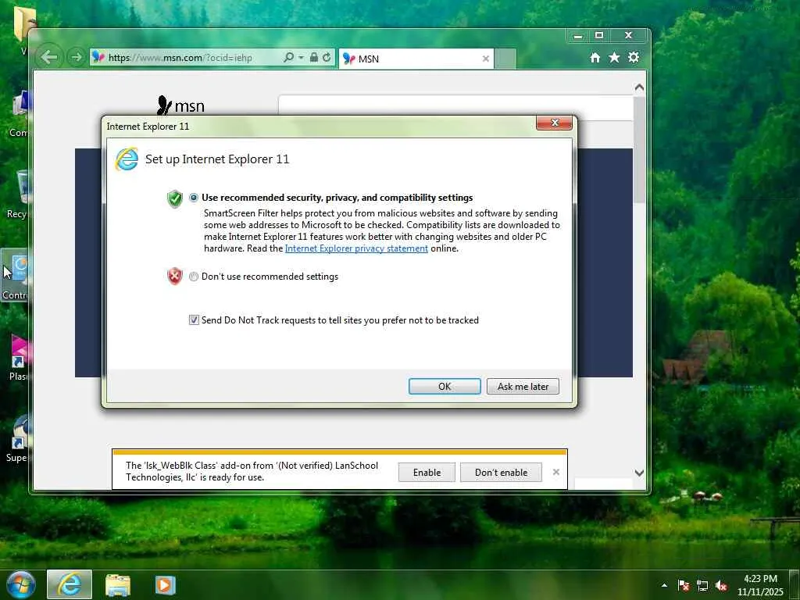This screenshot has width=800, height=600.
Task: Open Internet Explorer privacy statement link
Action: tap(356, 248)
